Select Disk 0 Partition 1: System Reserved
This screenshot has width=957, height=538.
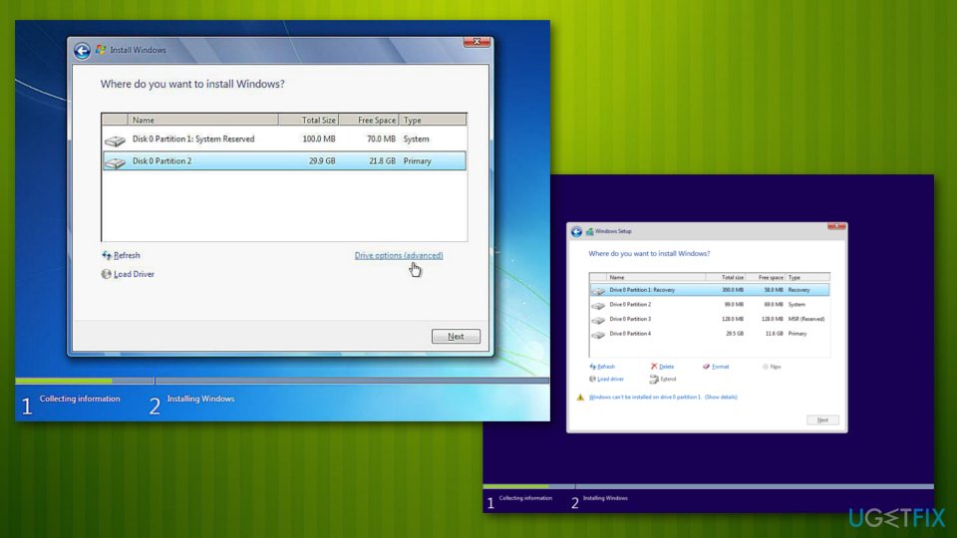[x=284, y=139]
